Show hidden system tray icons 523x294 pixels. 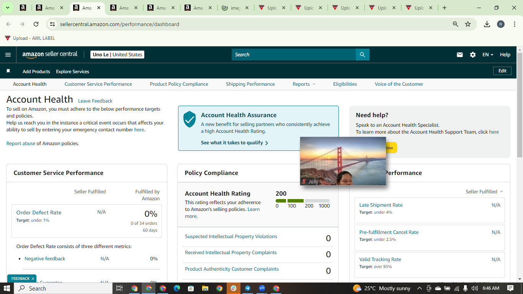coord(420,288)
